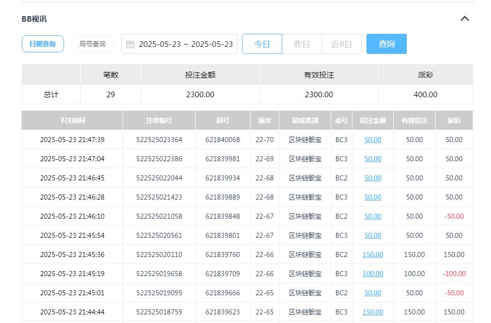Click the 下注时间 column header
The width and height of the screenshot is (491, 323).
[x=72, y=120]
